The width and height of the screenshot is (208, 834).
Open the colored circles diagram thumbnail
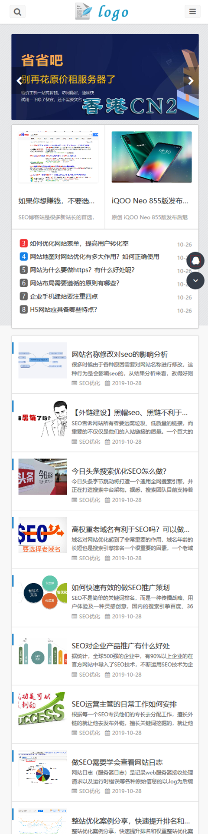tap(42, 593)
